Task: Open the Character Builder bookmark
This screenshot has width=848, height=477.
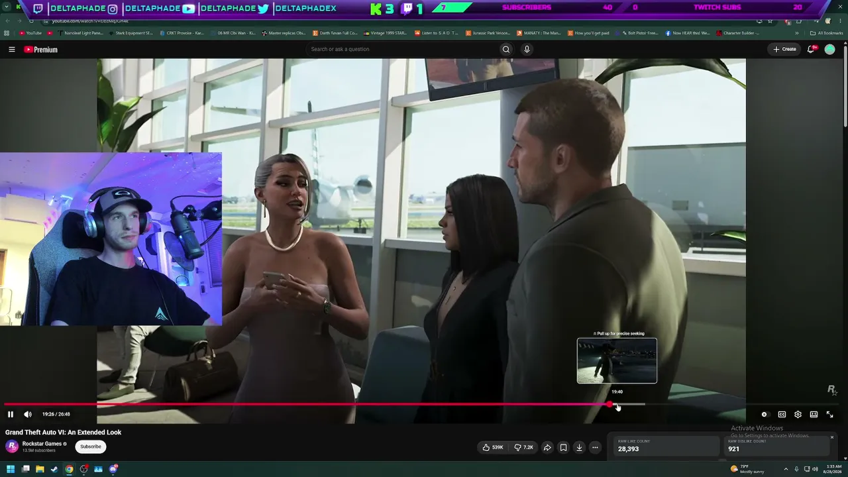Action: click(x=737, y=33)
